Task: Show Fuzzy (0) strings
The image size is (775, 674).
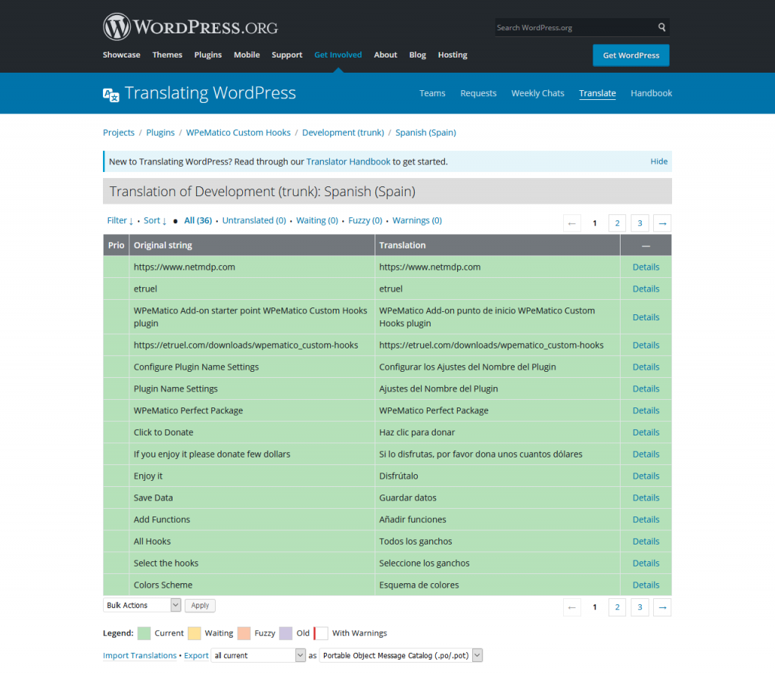Action: point(366,220)
